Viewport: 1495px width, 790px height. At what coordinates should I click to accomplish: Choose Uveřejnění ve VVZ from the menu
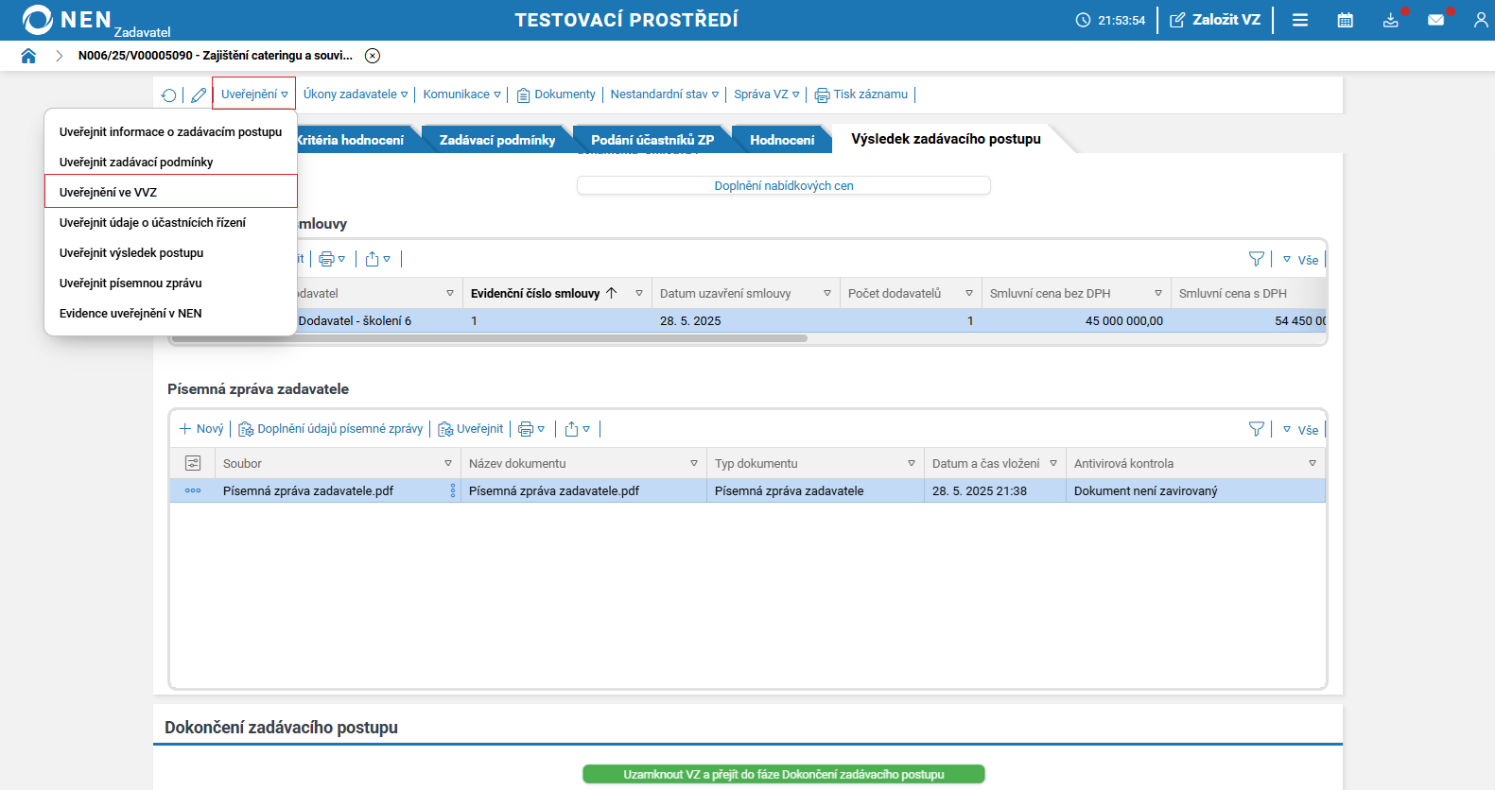[171, 192]
